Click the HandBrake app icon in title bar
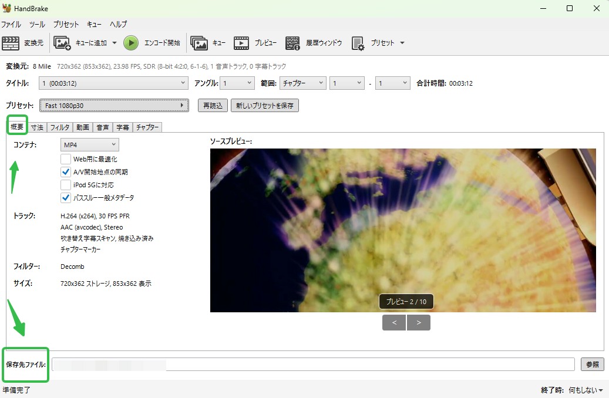 (x=6, y=8)
